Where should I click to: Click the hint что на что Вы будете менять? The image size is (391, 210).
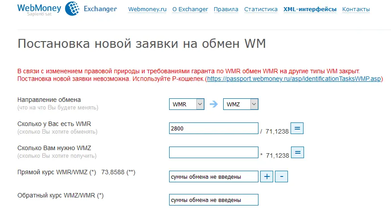tap(58, 108)
